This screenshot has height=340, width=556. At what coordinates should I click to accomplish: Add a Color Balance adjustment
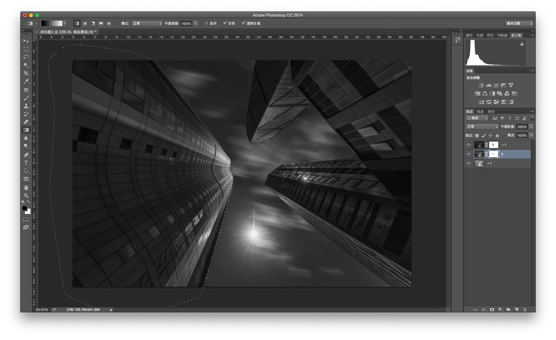click(485, 93)
